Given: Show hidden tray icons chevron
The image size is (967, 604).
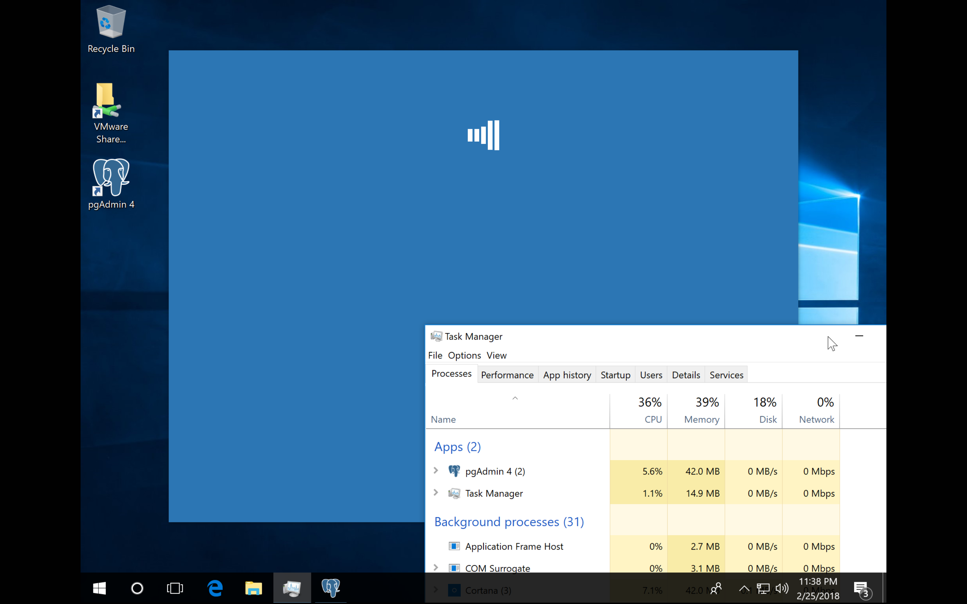Looking at the screenshot, I should tap(744, 588).
